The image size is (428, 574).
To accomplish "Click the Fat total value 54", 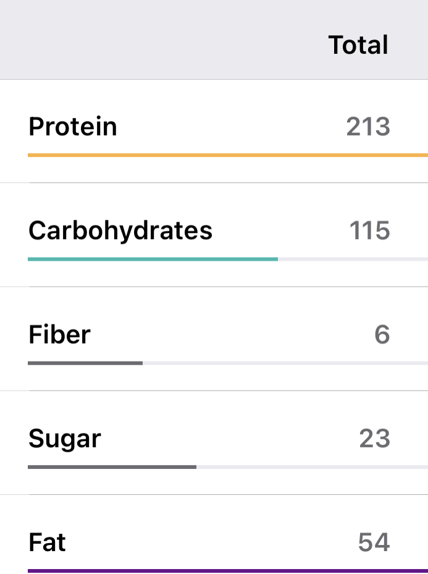I will click(x=374, y=542).
